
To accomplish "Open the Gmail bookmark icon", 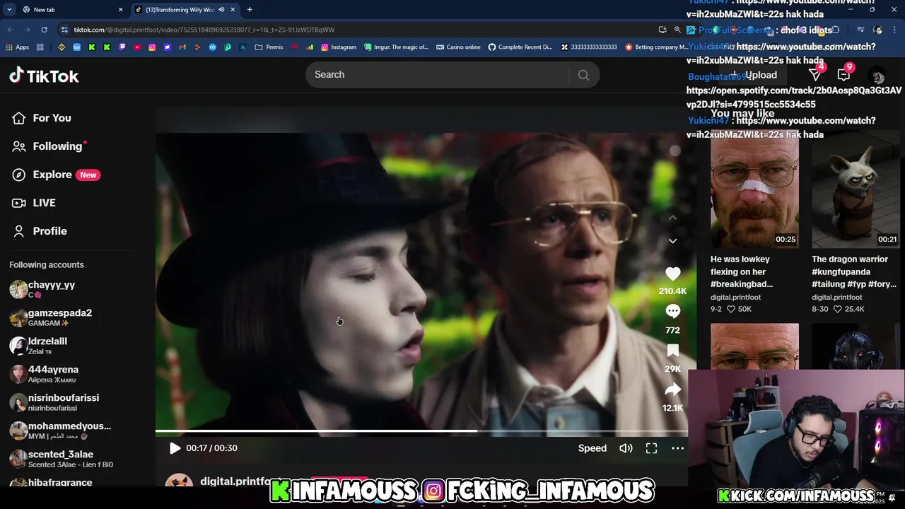I will pyautogui.click(x=182, y=47).
